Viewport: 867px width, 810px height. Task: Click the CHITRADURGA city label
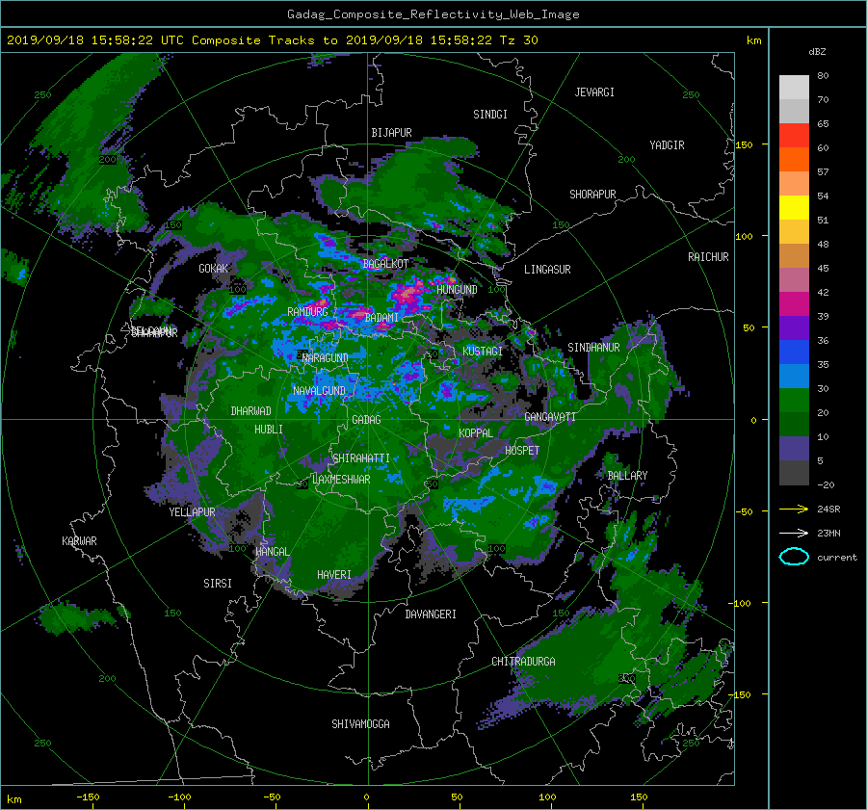(x=523, y=662)
